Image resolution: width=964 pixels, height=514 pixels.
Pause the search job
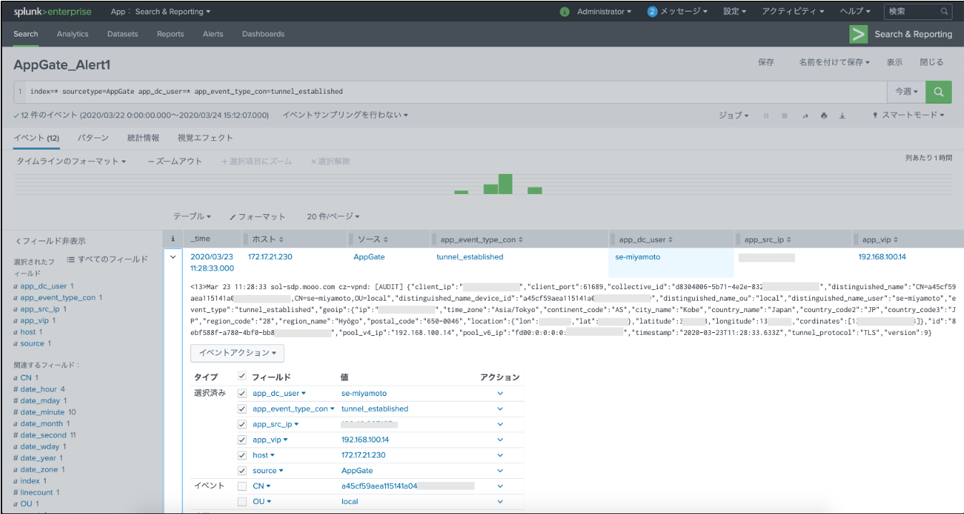(766, 115)
